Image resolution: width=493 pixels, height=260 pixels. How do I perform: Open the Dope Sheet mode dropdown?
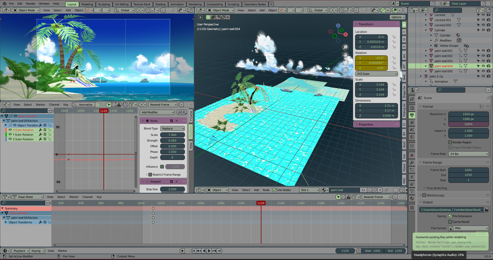(x=28, y=197)
